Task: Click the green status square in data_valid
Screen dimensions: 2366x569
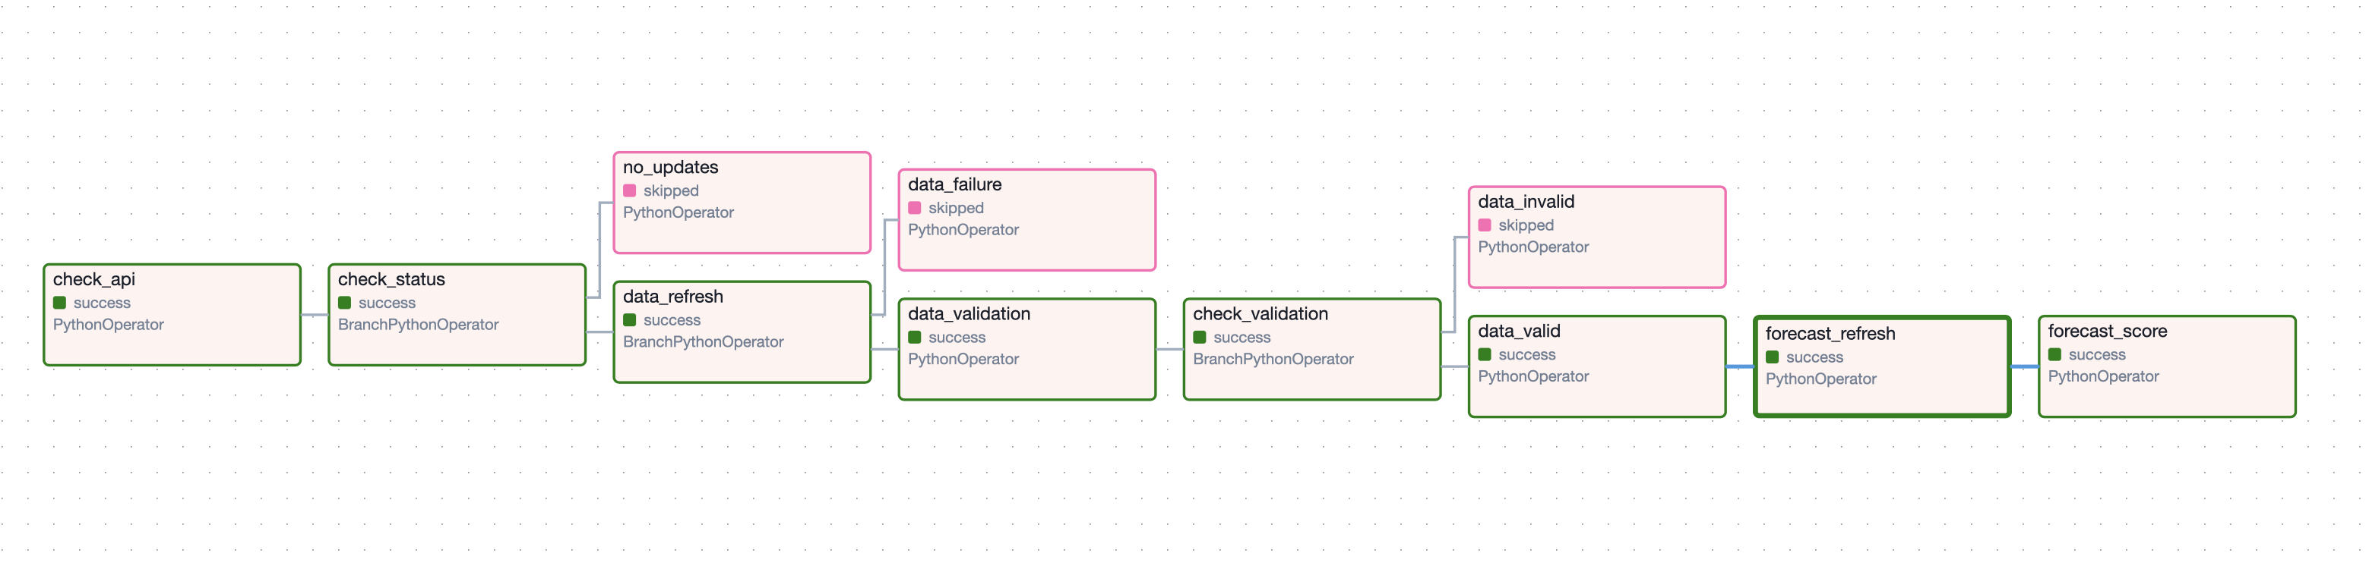Action: (1485, 355)
